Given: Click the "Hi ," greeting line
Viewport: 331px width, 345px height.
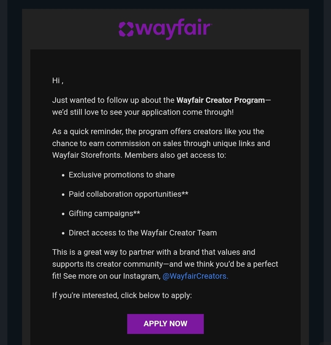Looking at the screenshot, I should point(58,81).
